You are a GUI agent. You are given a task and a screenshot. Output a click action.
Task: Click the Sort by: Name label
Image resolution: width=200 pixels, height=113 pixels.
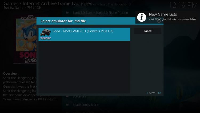pos(13,8)
